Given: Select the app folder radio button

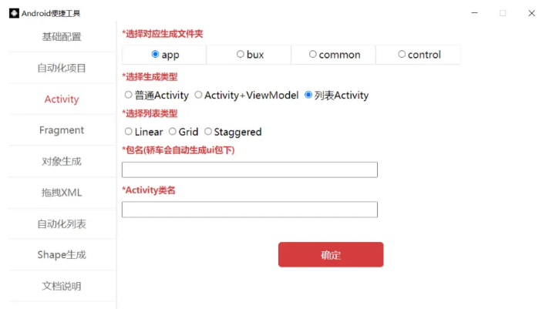Looking at the screenshot, I should tap(155, 54).
